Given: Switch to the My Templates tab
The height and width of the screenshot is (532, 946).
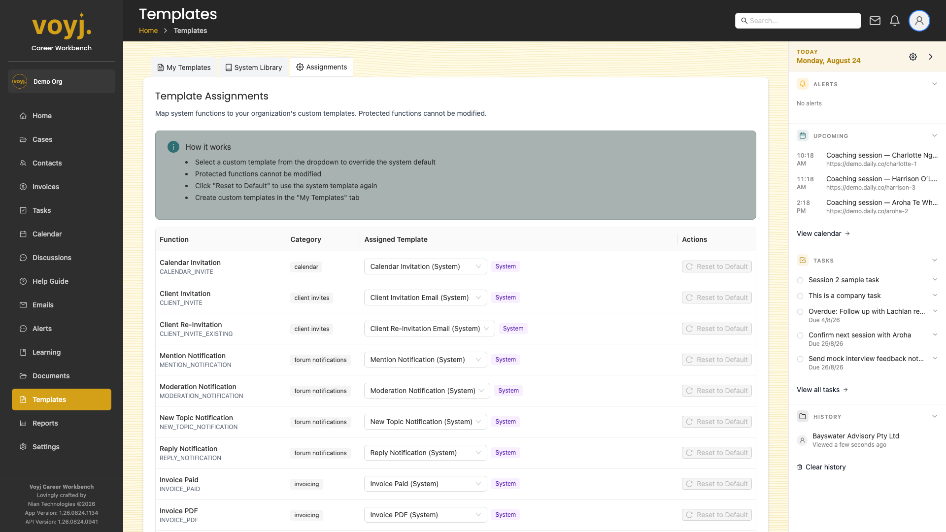Looking at the screenshot, I should pyautogui.click(x=184, y=67).
